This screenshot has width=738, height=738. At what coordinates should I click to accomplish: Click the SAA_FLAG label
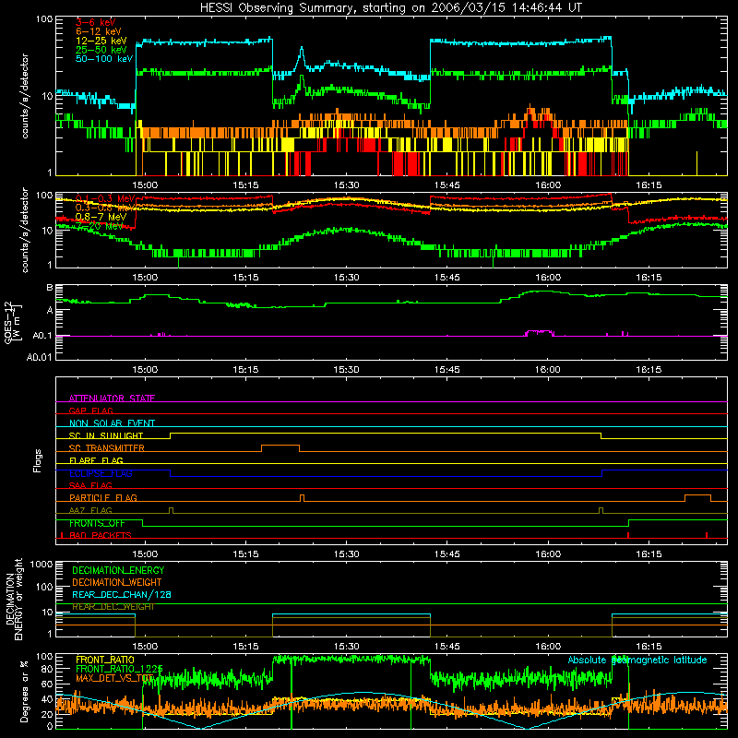pos(90,485)
